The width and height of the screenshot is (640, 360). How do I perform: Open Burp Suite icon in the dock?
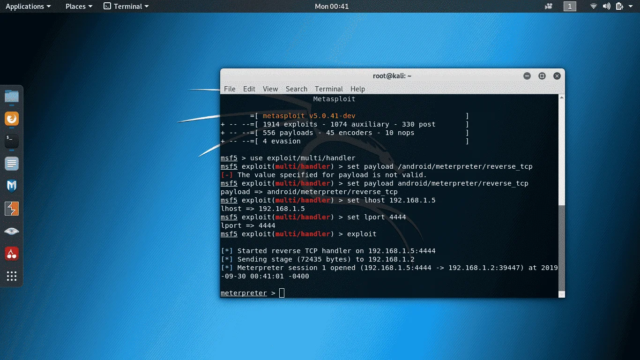coord(12,209)
